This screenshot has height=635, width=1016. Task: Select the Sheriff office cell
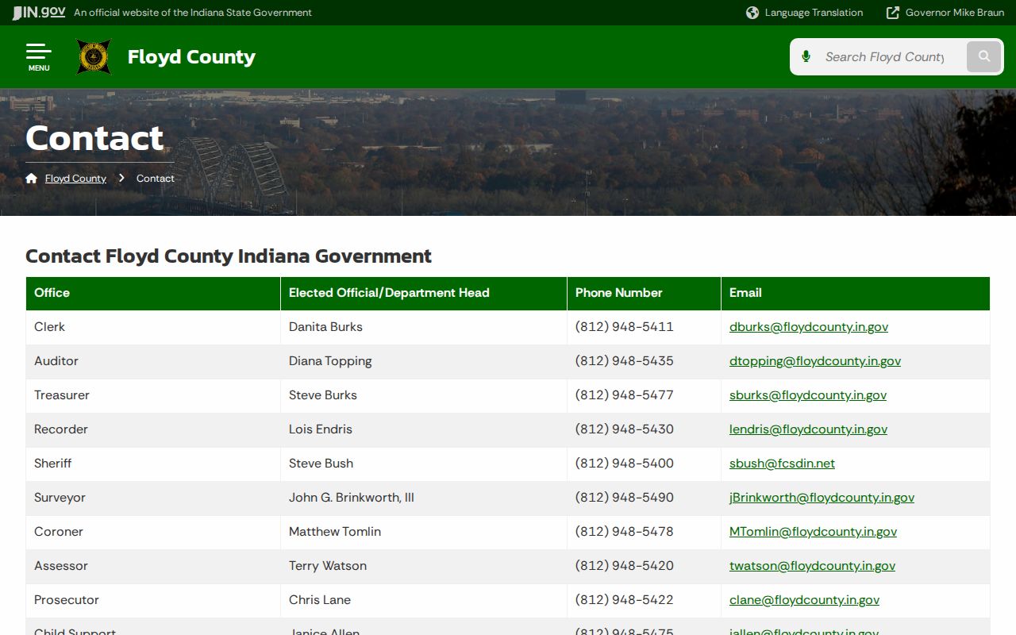pyautogui.click(x=153, y=464)
